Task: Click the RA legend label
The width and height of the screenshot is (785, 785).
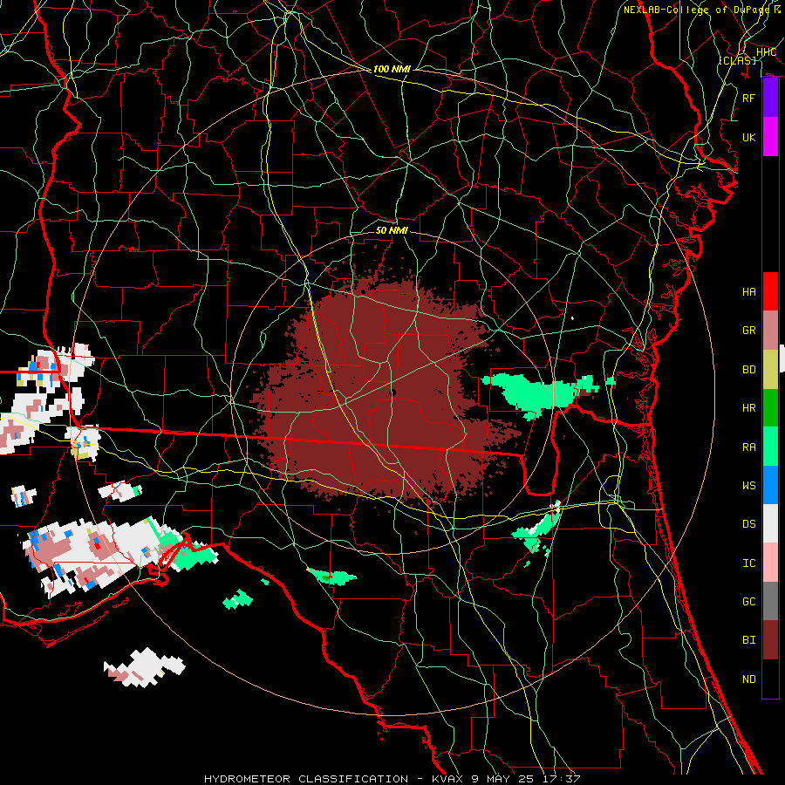Action: coord(749,447)
